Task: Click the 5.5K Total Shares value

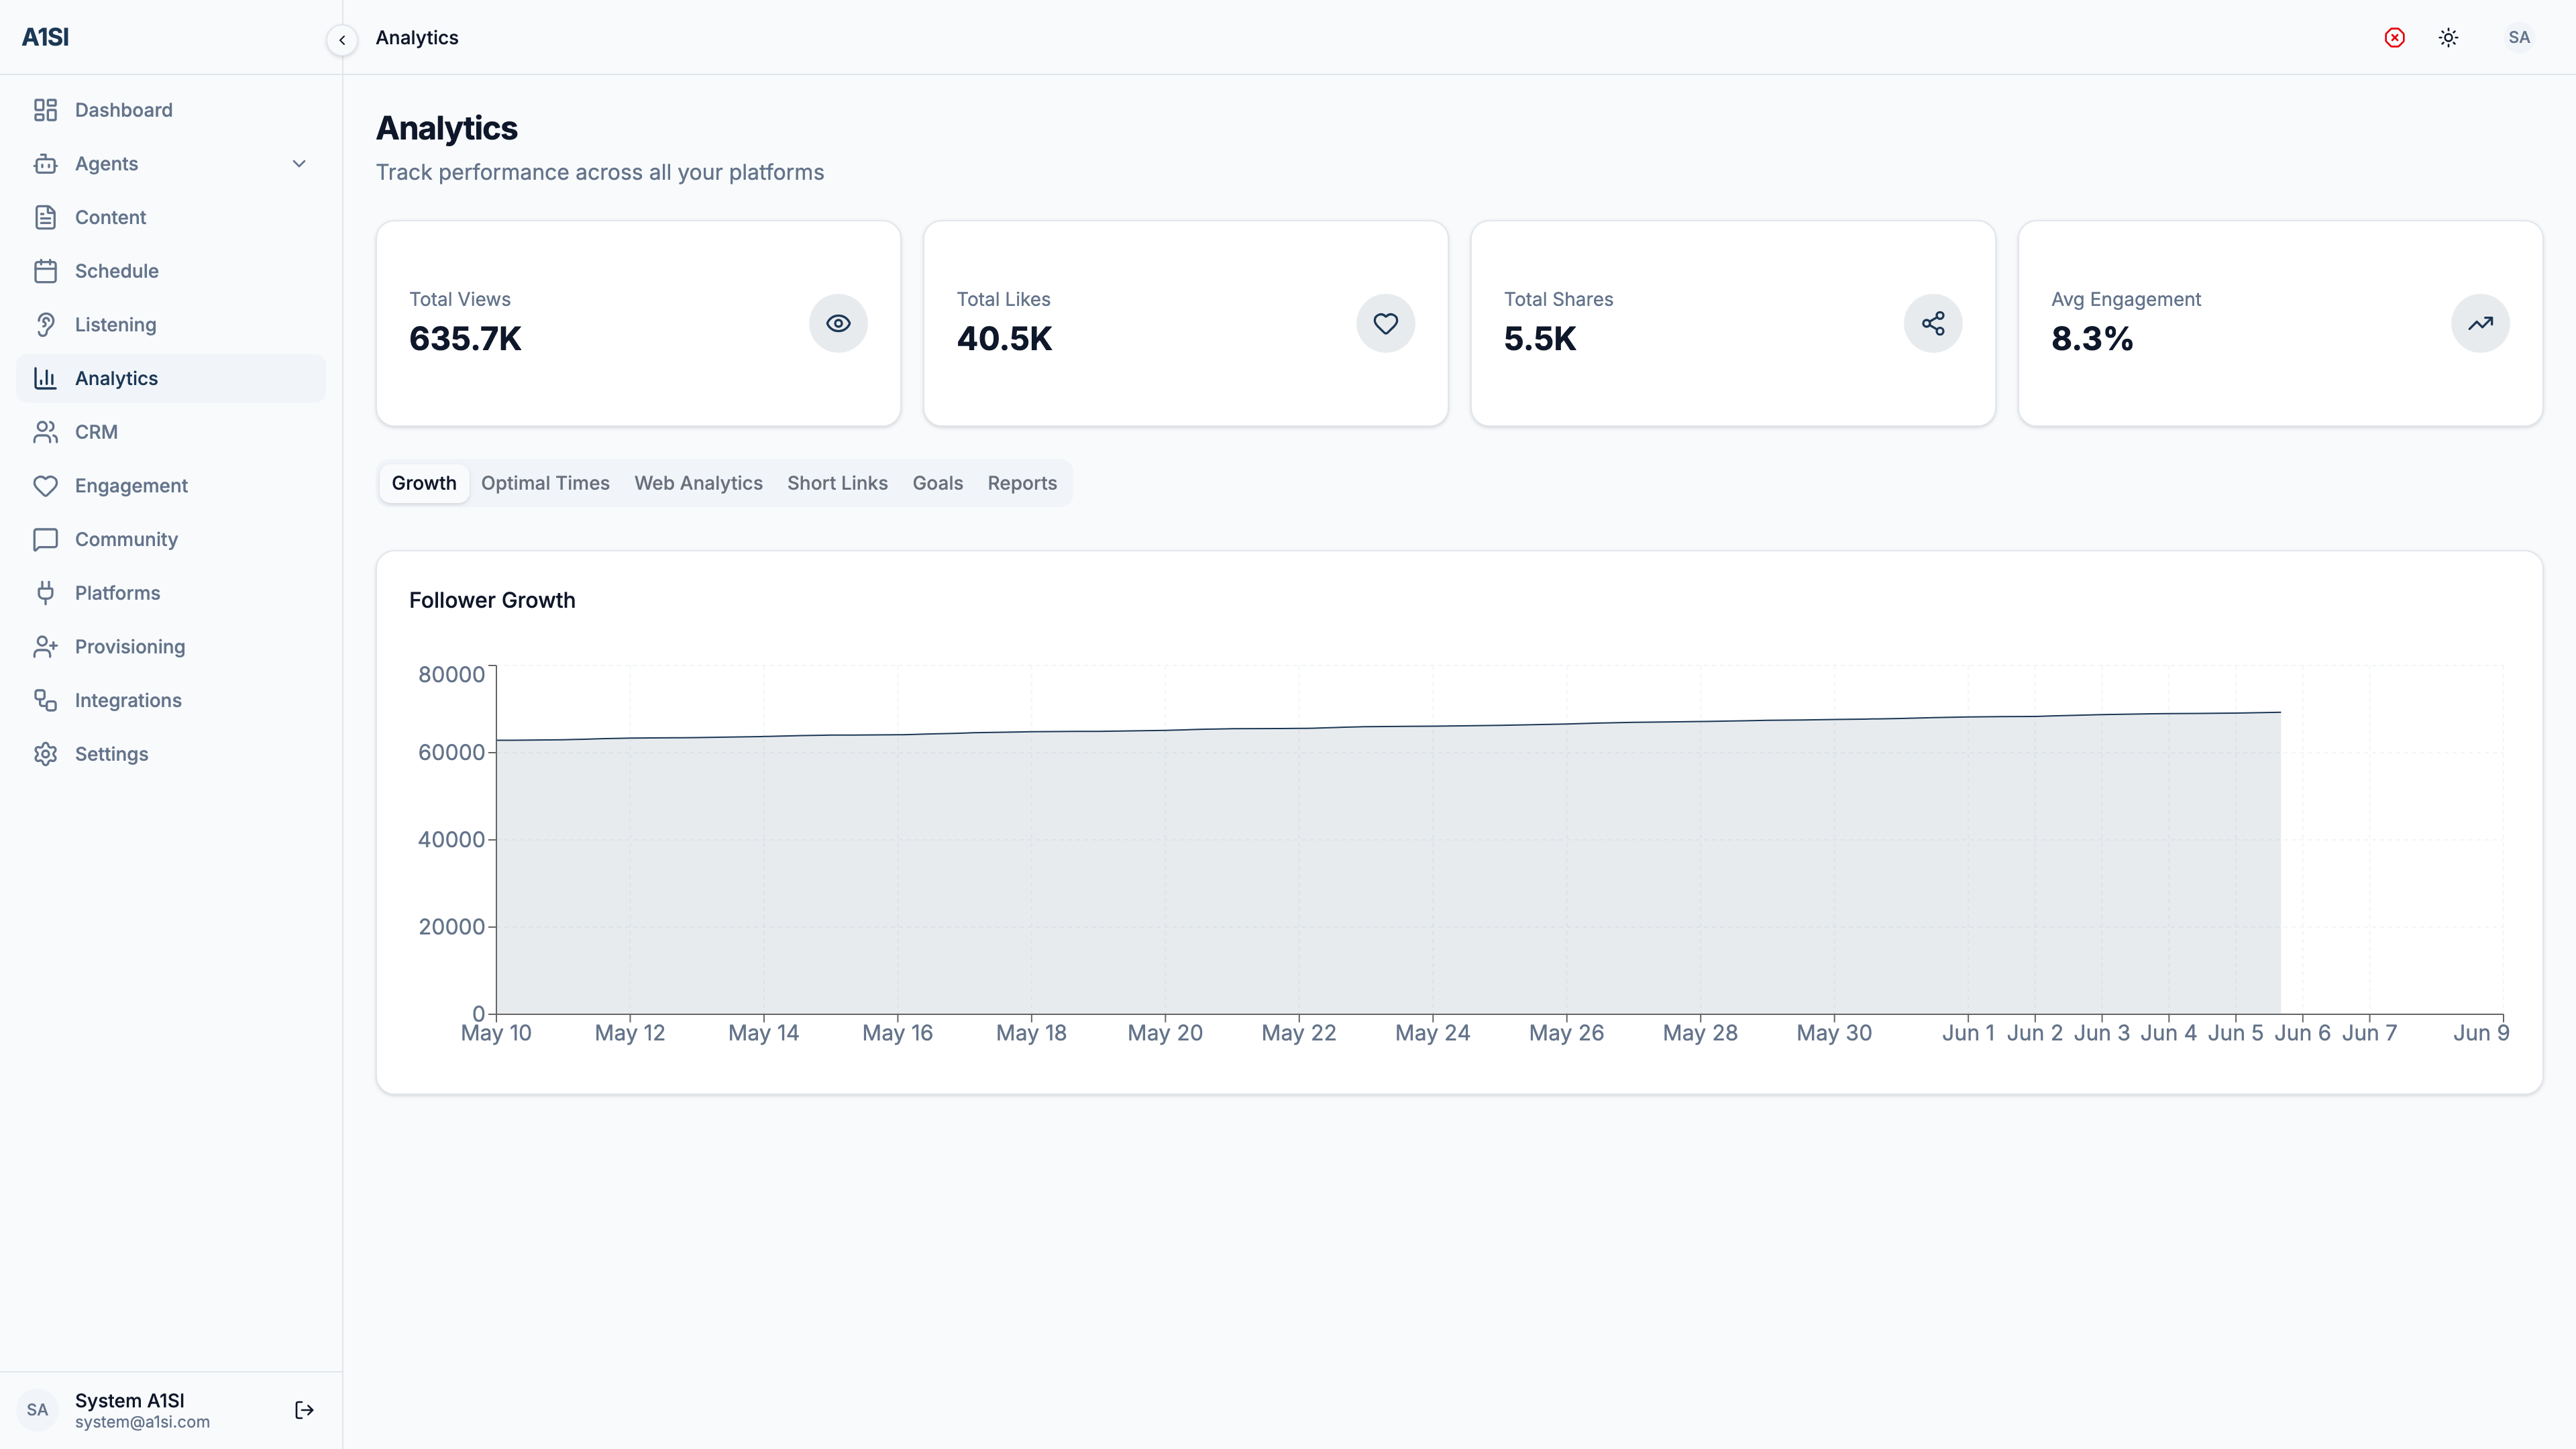Action: pos(1540,339)
